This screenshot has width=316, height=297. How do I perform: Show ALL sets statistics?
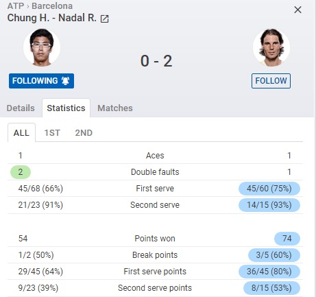click(21, 132)
